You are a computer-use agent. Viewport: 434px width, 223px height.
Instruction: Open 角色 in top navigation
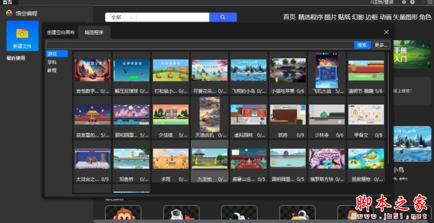coord(425,17)
